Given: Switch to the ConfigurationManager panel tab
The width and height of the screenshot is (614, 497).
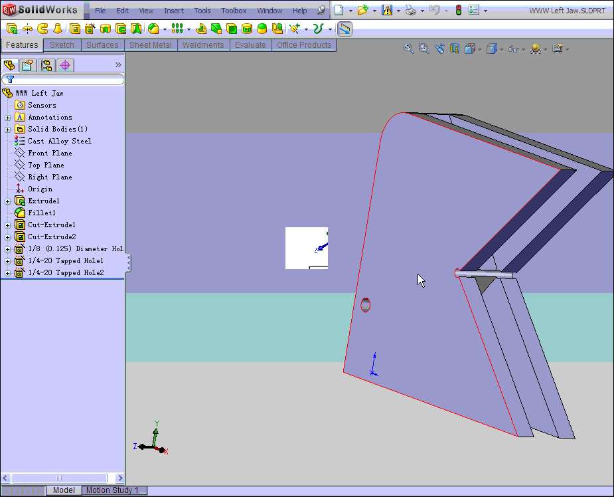Looking at the screenshot, I should point(46,65).
